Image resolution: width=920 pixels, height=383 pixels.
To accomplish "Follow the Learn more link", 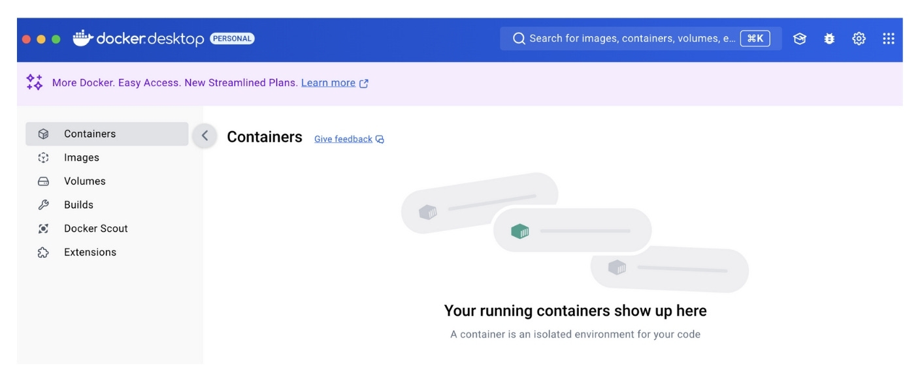I will tap(328, 83).
